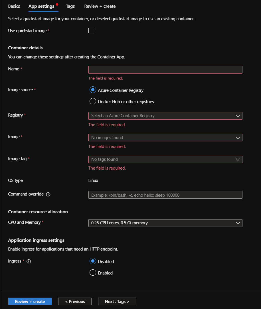Check the Use quickstart image checkbox
The width and height of the screenshot is (261, 309).
point(91,31)
